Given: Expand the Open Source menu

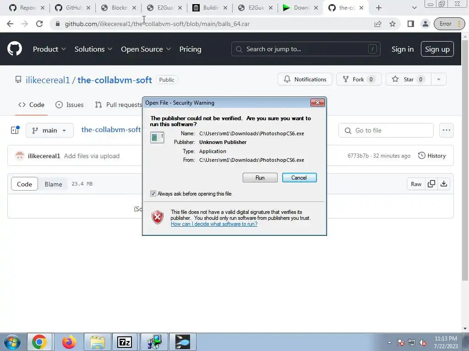Looking at the screenshot, I should coord(146,49).
